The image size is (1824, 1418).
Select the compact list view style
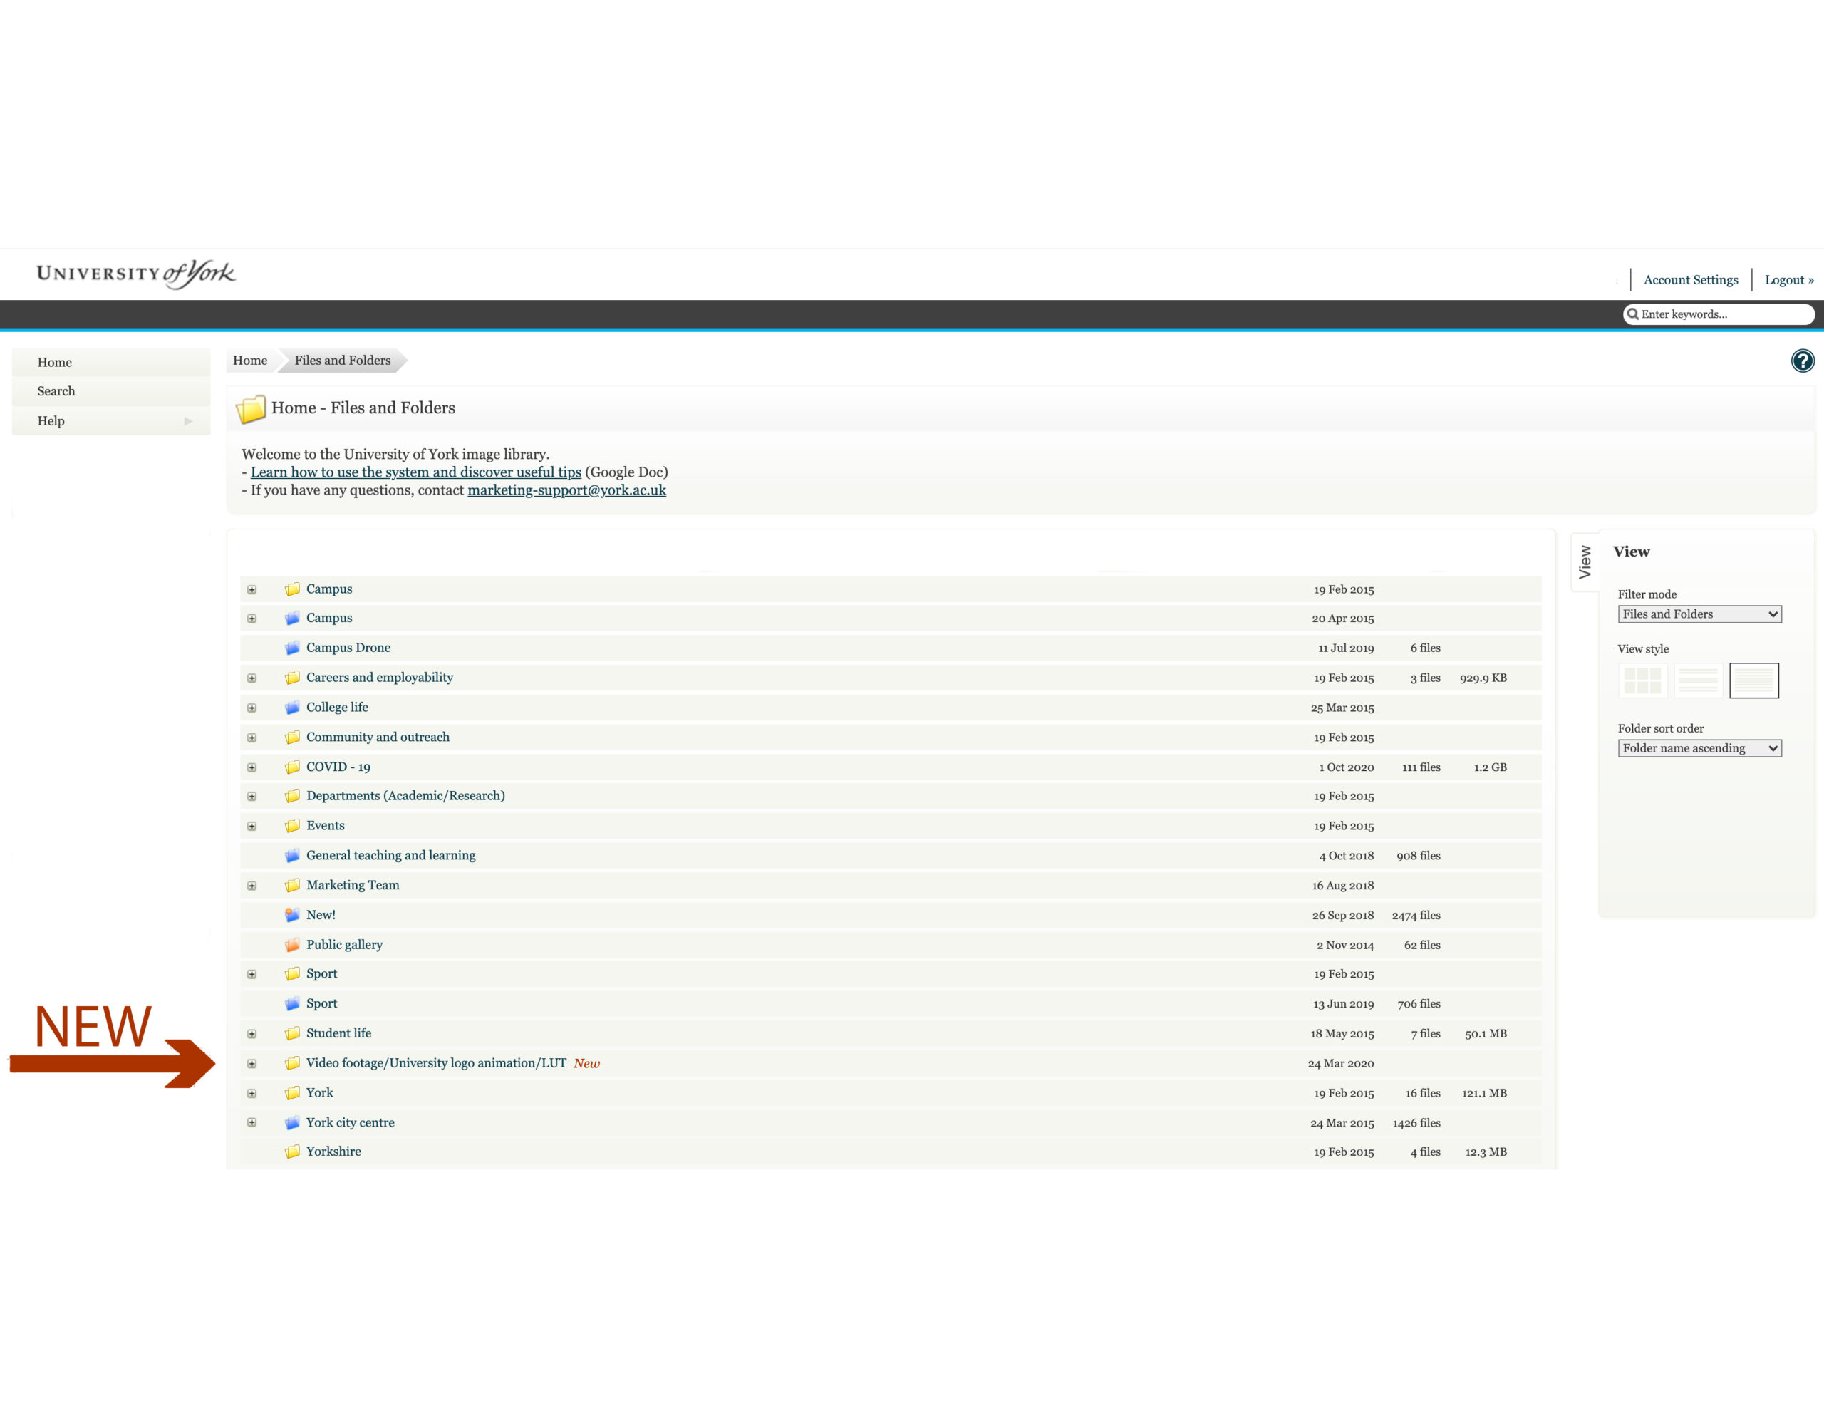pos(1753,680)
